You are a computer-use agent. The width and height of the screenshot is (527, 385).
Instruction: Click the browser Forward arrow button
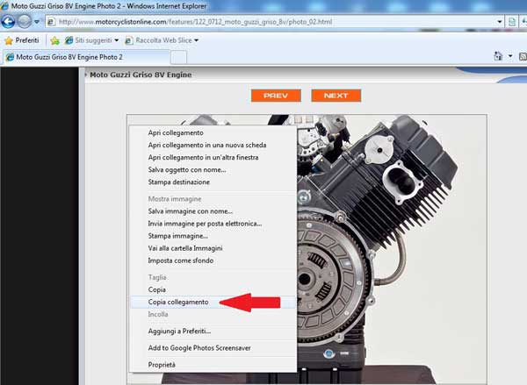(25, 22)
